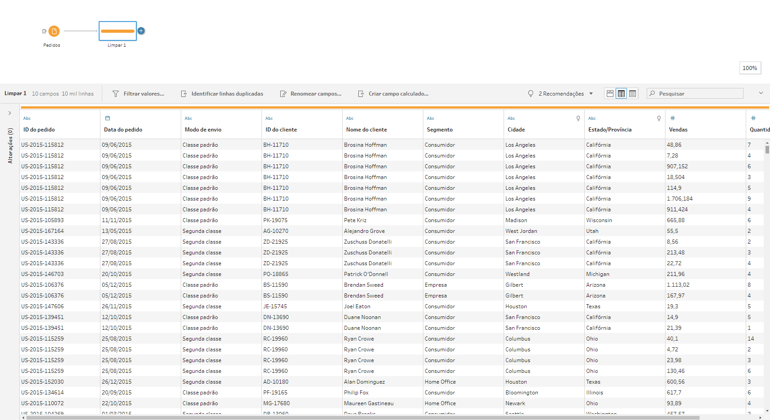
Task: Click the 100% zoom level indicator
Action: click(x=750, y=68)
